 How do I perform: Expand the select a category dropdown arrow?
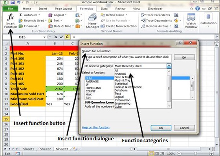(169, 66)
